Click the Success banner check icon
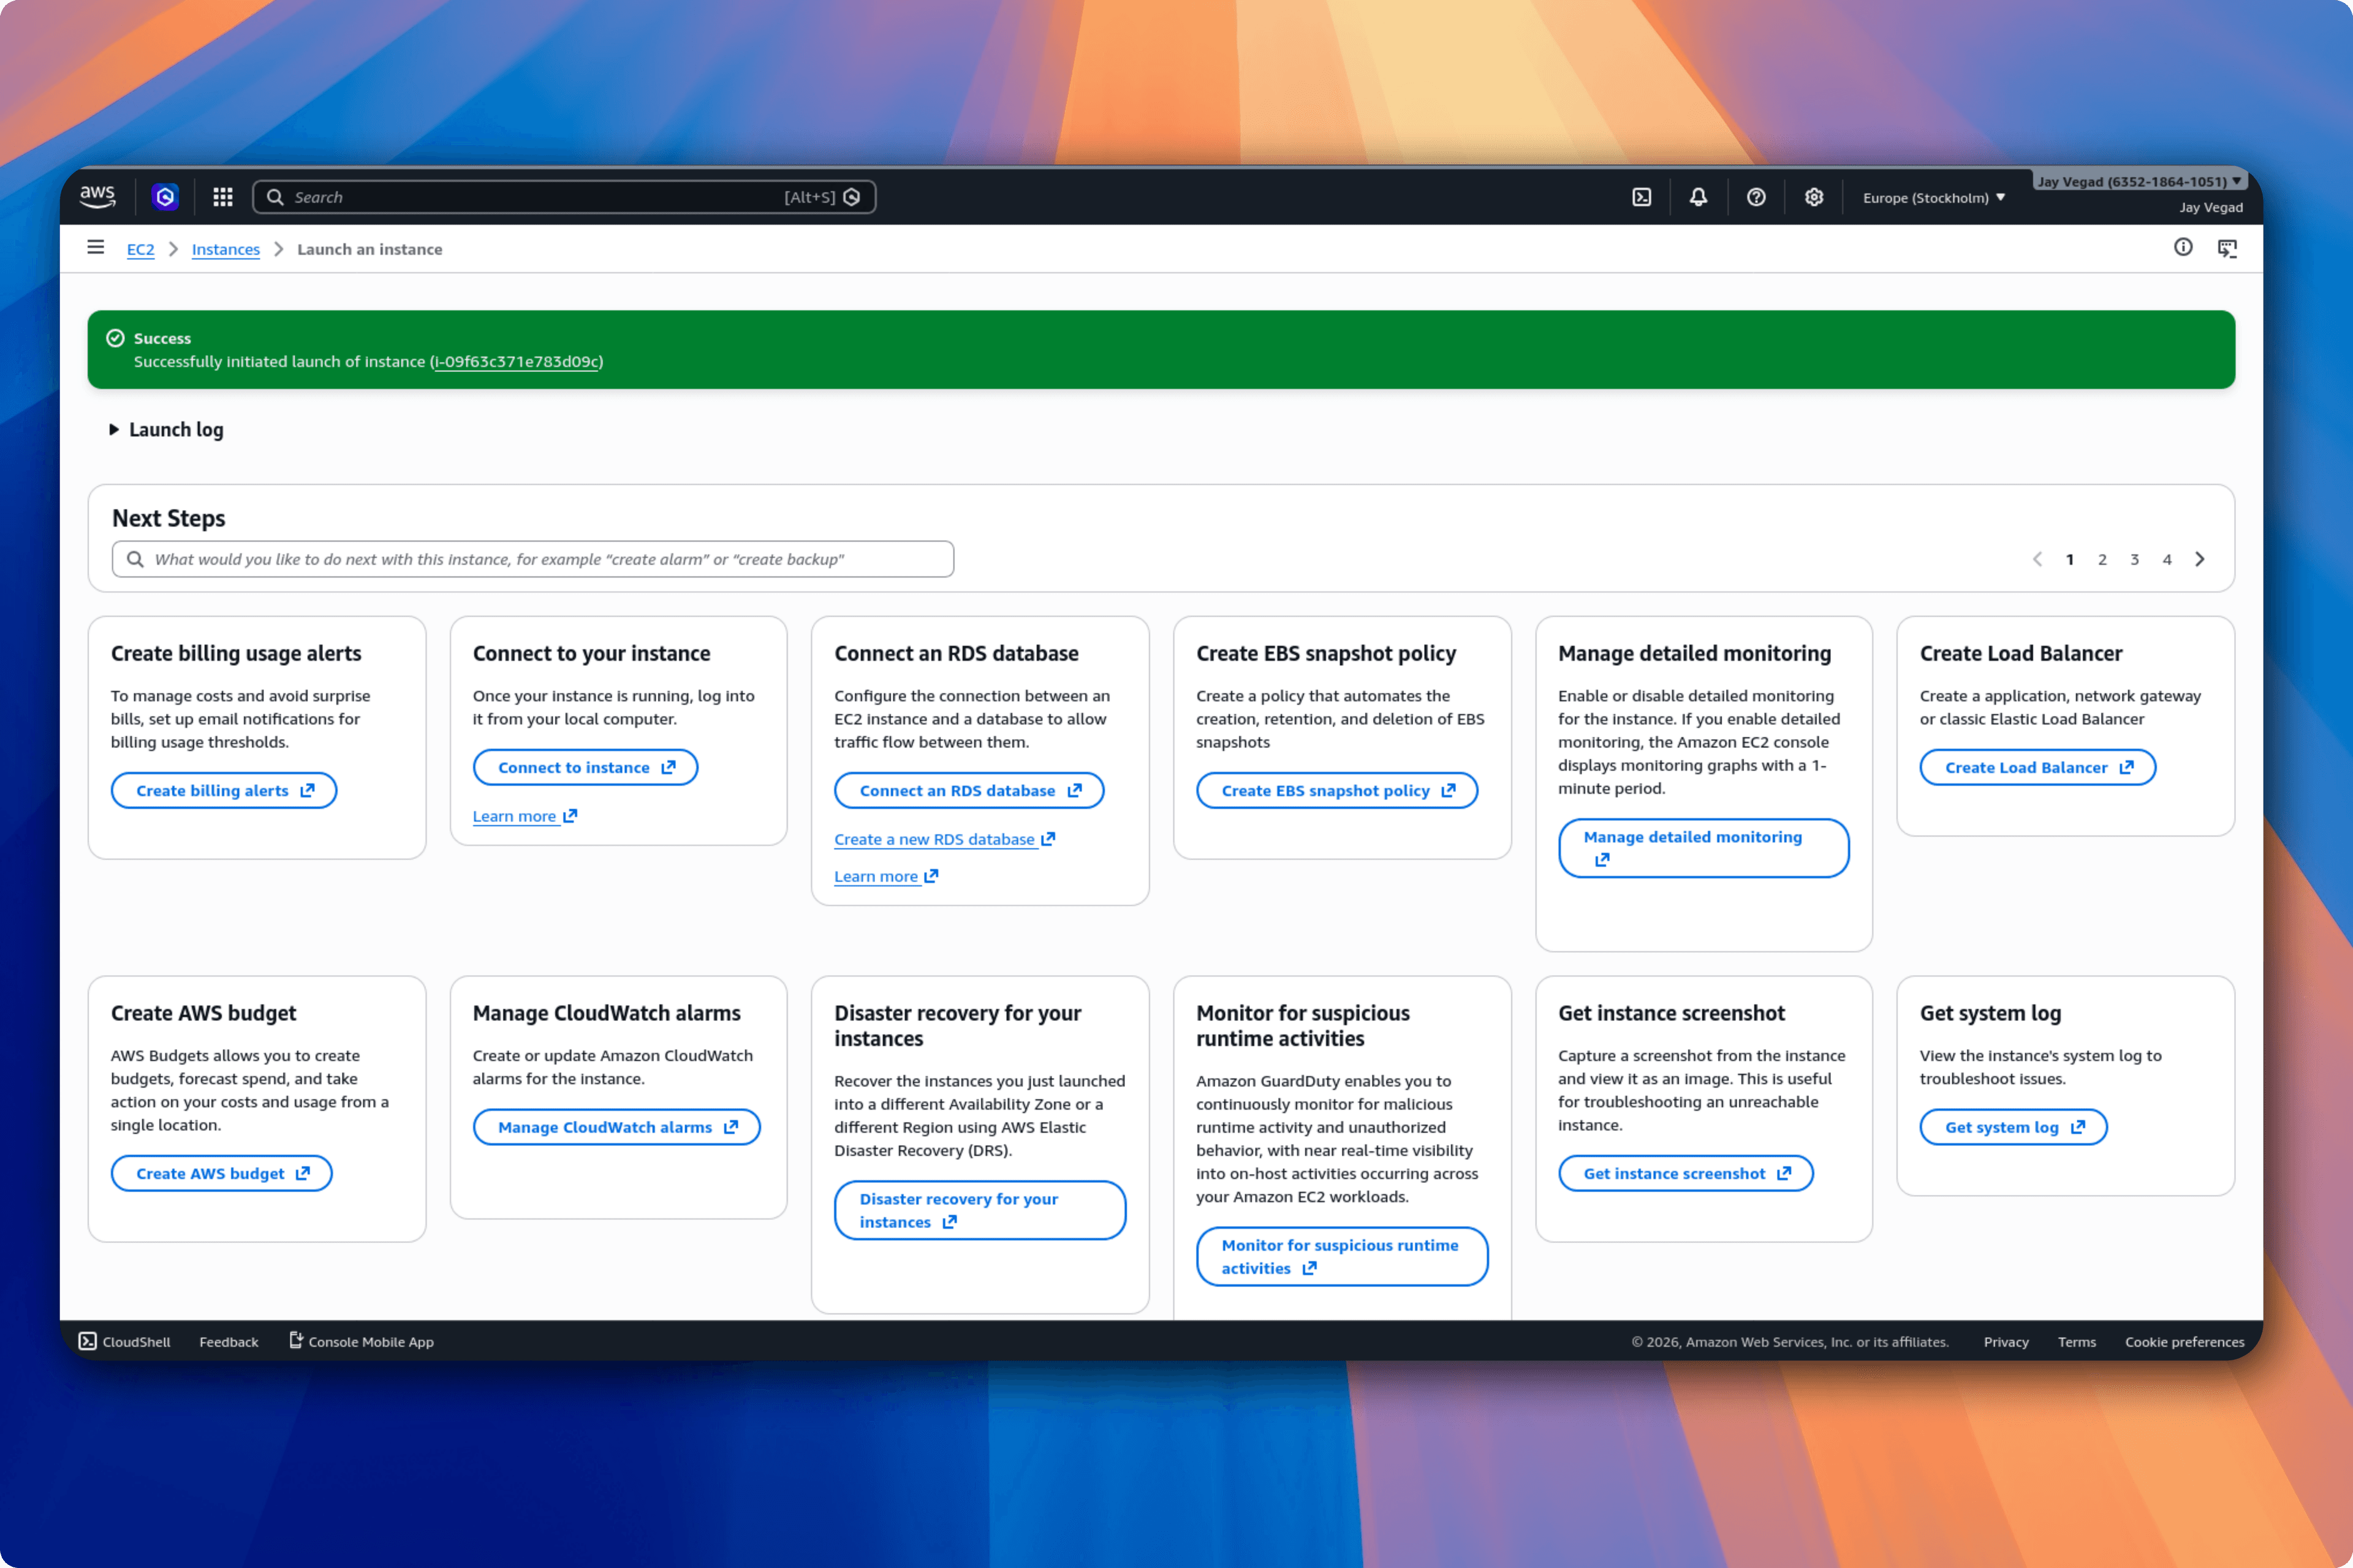 click(115, 338)
